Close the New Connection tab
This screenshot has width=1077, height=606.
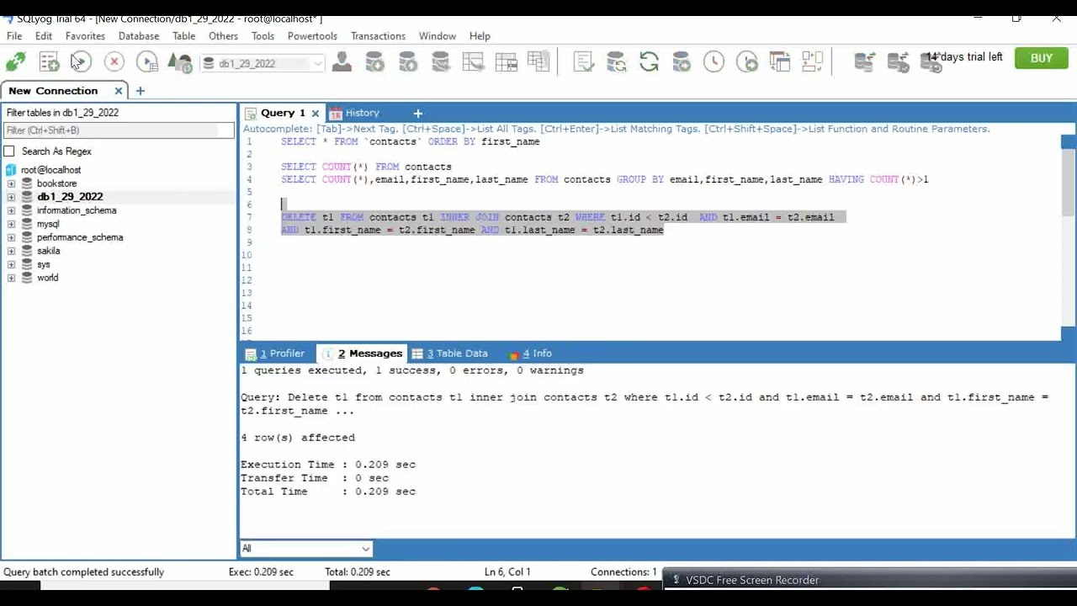pyautogui.click(x=119, y=91)
